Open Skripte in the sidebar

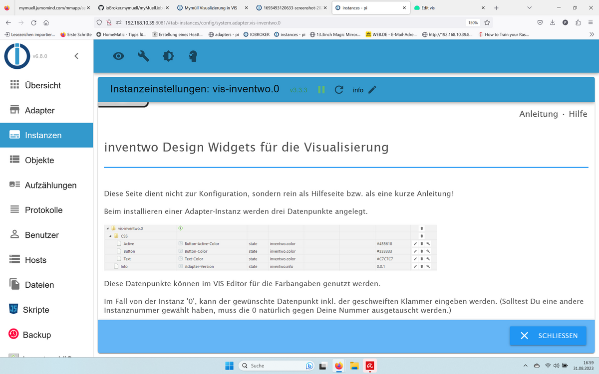point(46,310)
